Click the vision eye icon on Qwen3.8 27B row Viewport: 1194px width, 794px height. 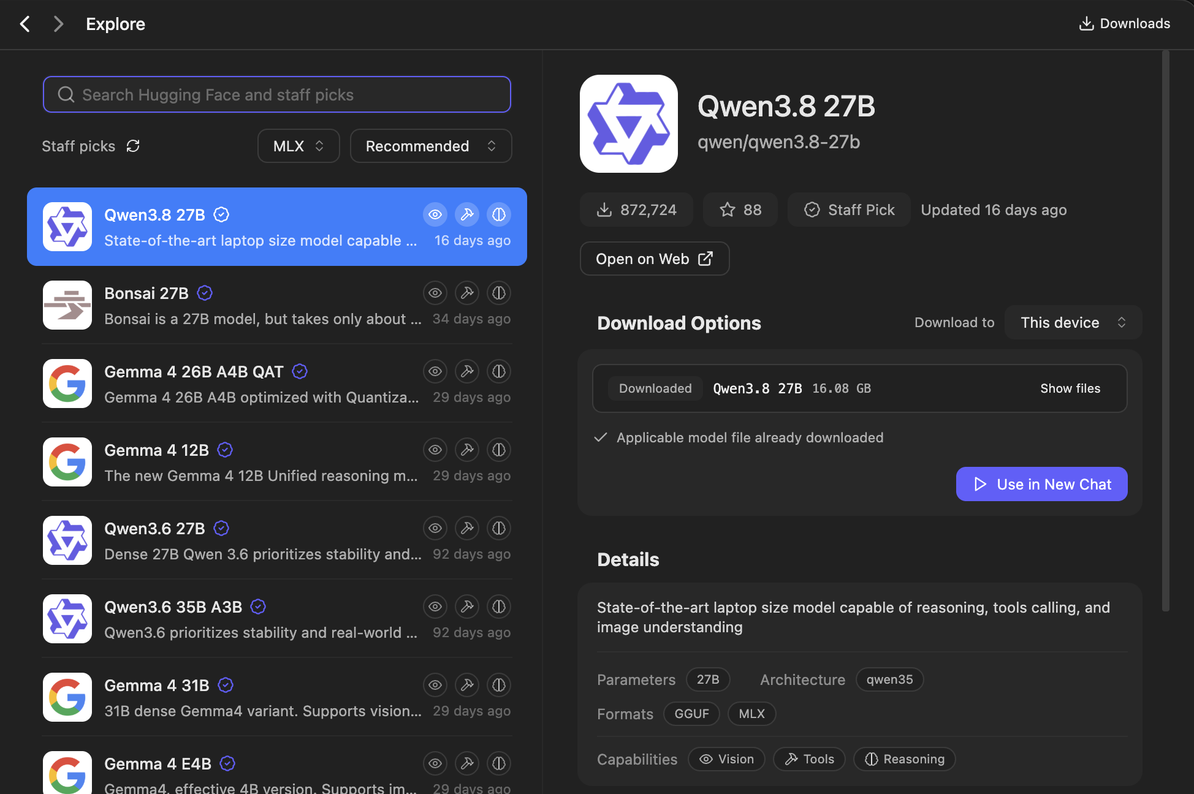pos(435,214)
